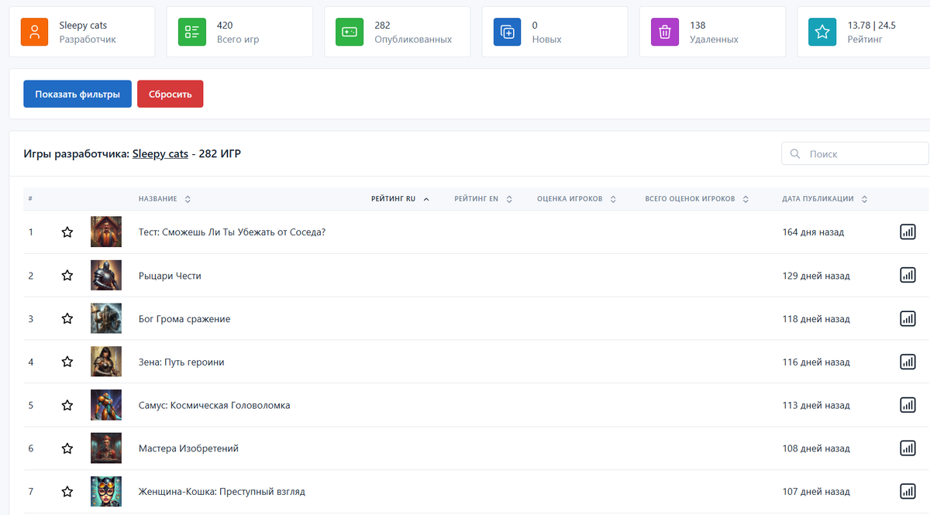Click the 129 дней назад date cell

click(x=816, y=275)
